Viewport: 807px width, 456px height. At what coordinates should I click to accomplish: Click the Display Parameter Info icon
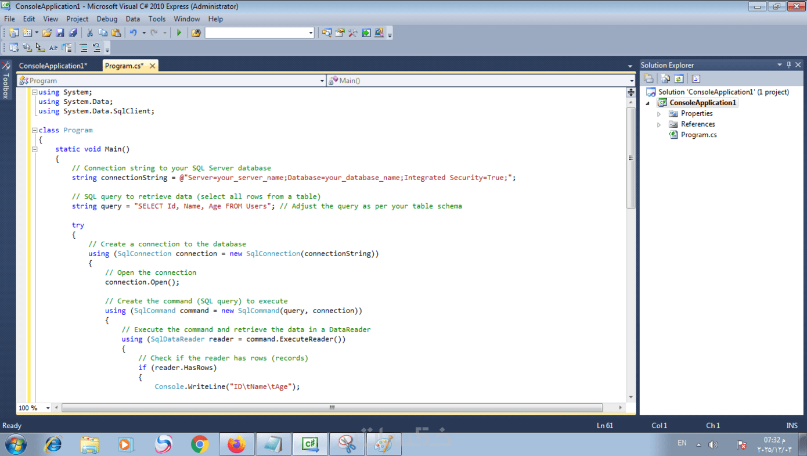click(27, 48)
